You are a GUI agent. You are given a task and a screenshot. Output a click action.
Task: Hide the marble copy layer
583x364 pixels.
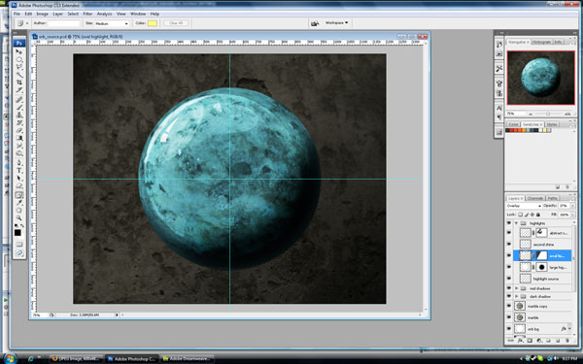pyautogui.click(x=509, y=306)
